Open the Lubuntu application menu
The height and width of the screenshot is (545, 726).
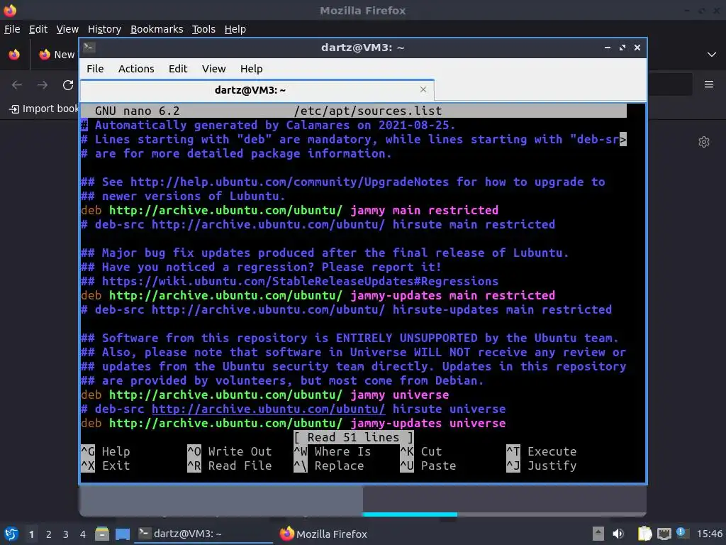11,534
